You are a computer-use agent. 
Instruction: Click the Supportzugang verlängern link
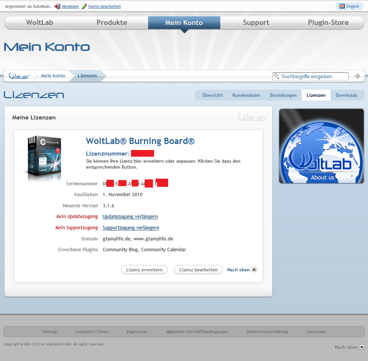[x=131, y=227]
